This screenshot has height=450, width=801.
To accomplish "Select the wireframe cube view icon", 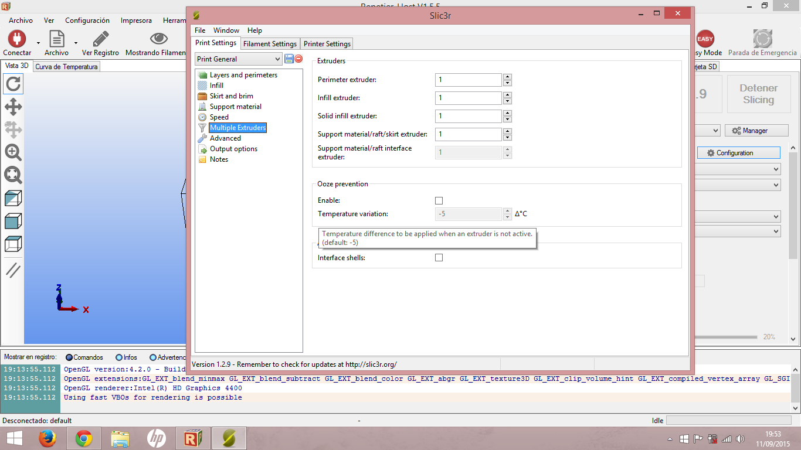I will tap(13, 244).
